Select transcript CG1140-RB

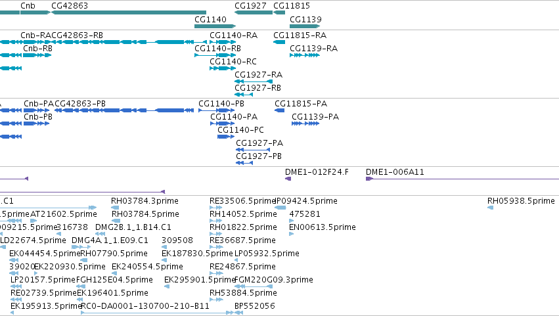tap(215, 55)
